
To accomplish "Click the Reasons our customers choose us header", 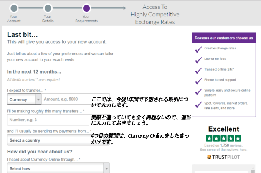I will (223, 38).
